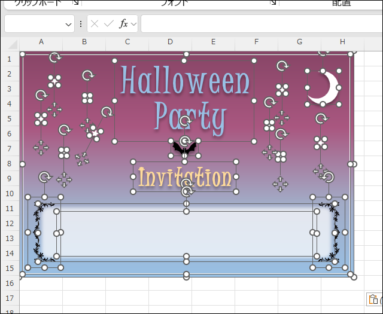Open the Clipboard group dialog launcher
The image size is (383, 314).
coord(76,2)
